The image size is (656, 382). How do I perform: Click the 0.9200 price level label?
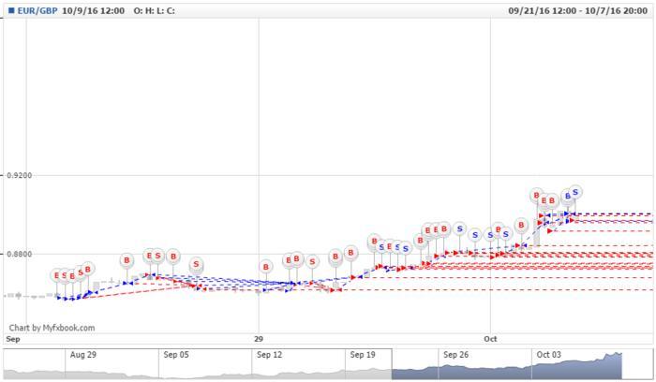coord(19,175)
